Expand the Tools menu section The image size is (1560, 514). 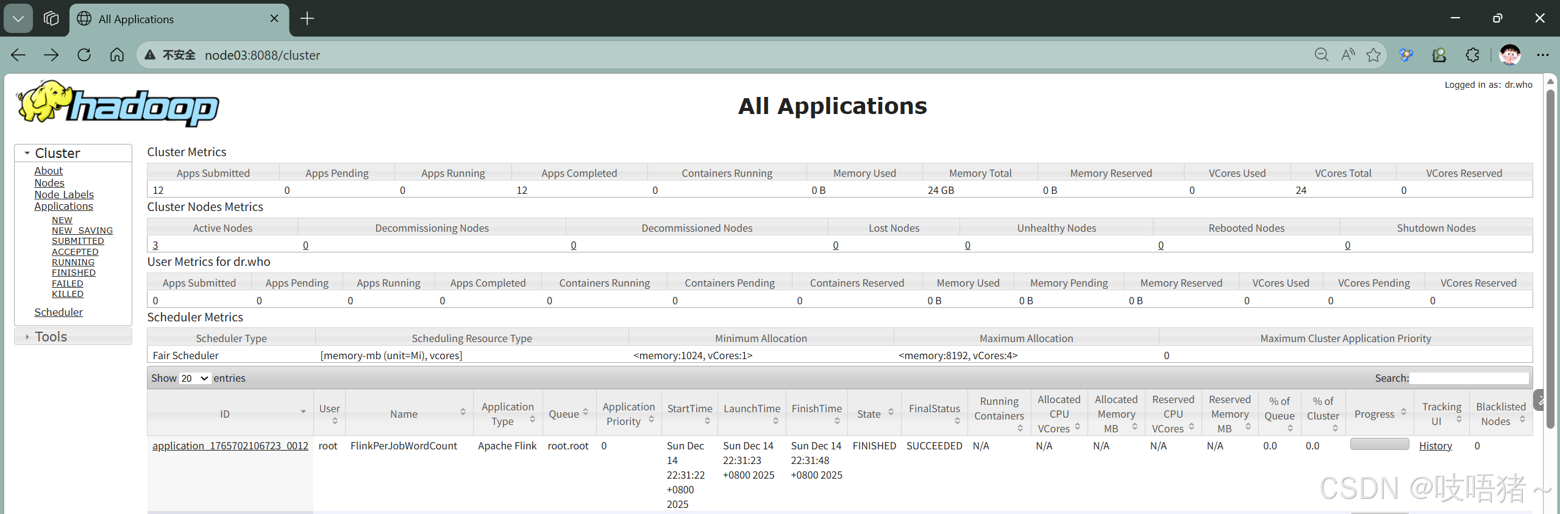click(73, 337)
